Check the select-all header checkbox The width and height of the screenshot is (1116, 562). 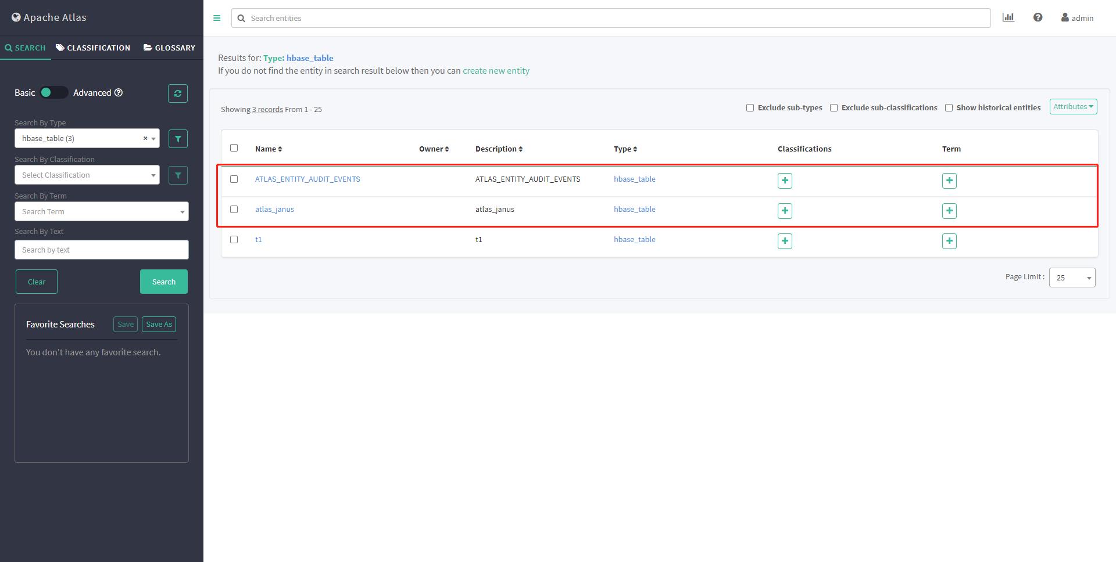click(234, 148)
